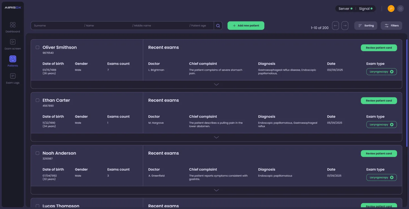Screen dimensions: 409x209
Task: Click doctor name L. Brightman
Action: [156, 70]
